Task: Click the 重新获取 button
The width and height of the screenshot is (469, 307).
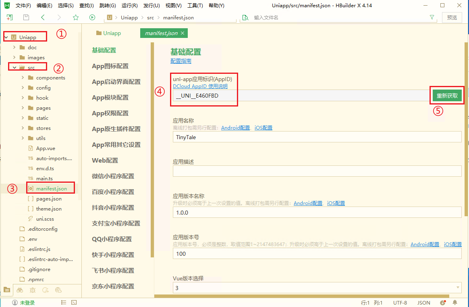Action: 447,96
